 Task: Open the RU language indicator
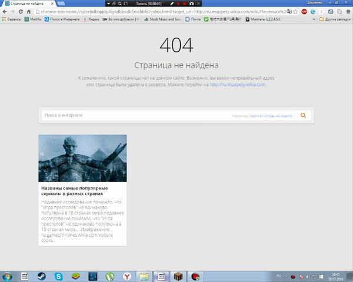coord(279,276)
